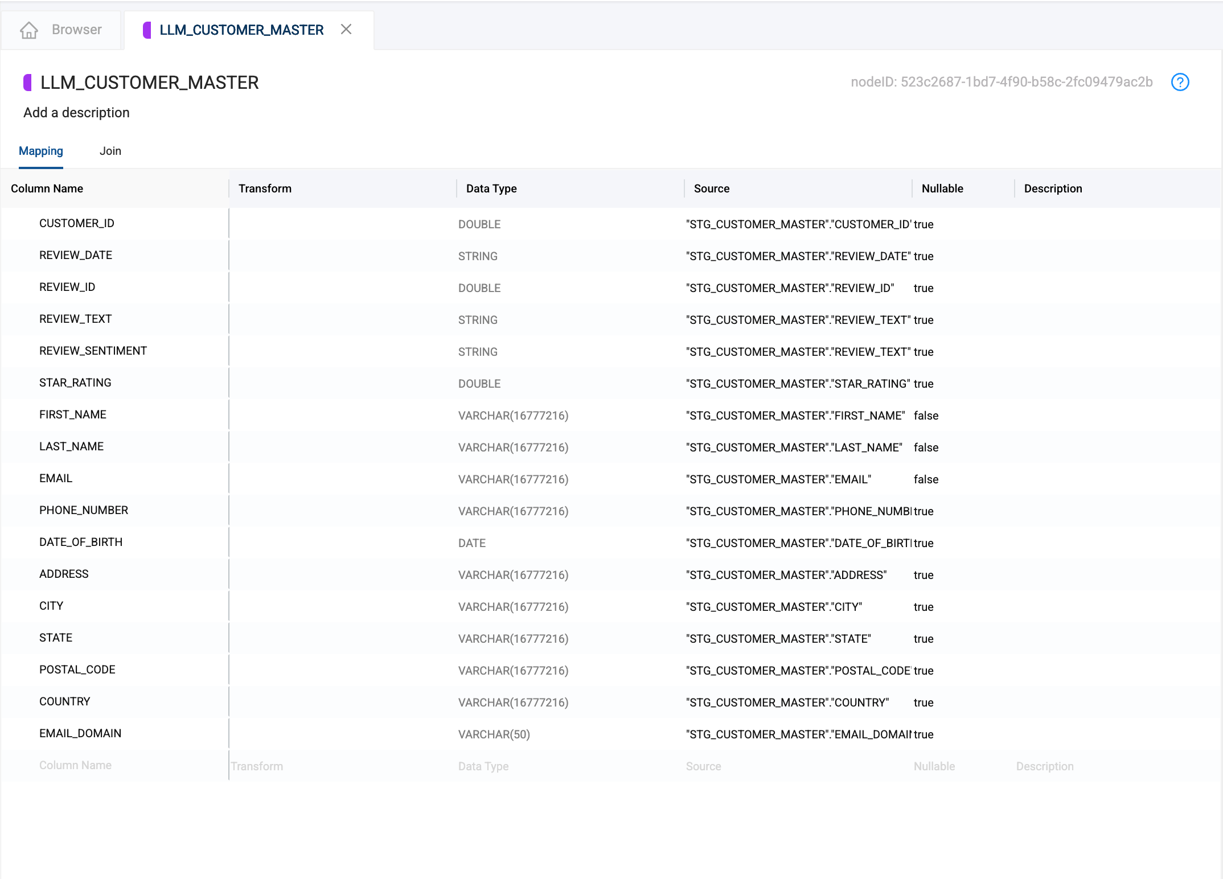
Task: Click the empty new Column Name field
Action: (x=75, y=765)
